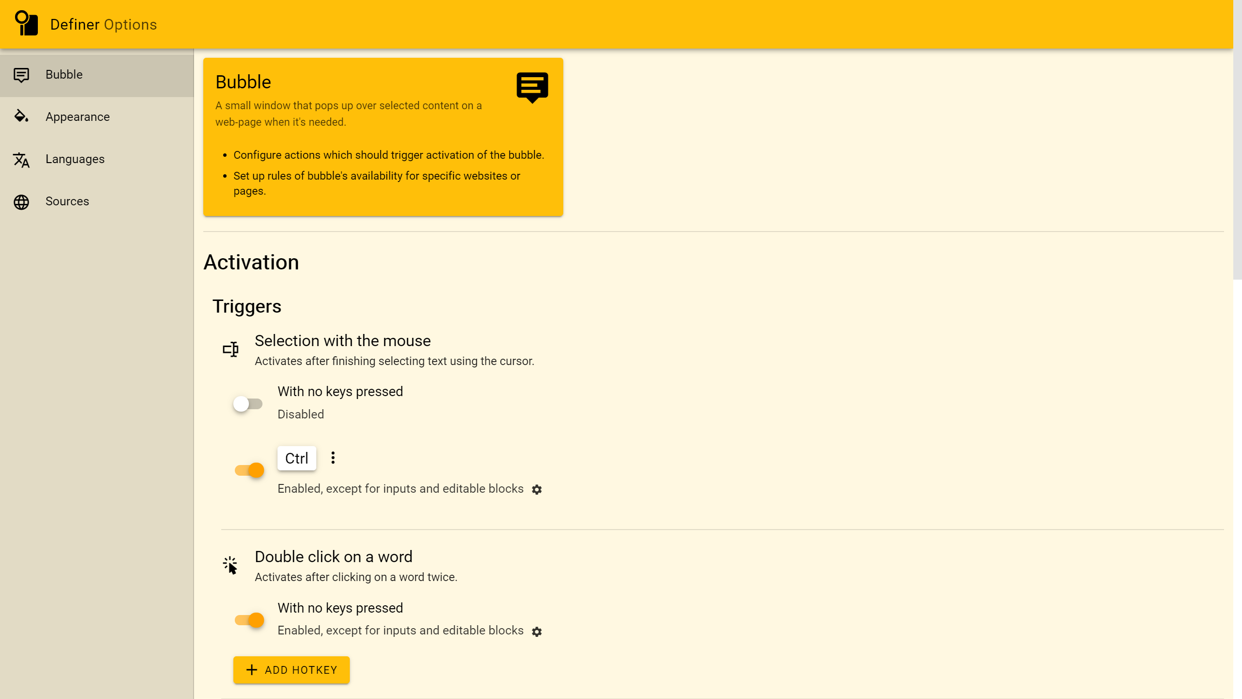Open settings gear for Ctrl selection trigger
1242x699 pixels.
[537, 489]
